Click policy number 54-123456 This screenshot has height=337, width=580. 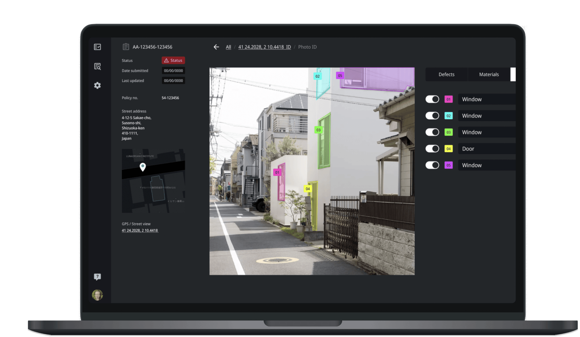coord(170,98)
